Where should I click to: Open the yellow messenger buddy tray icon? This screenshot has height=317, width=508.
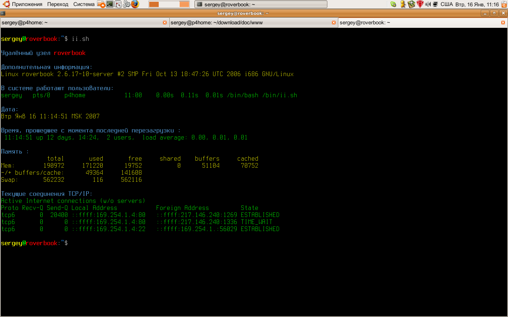point(403,4)
